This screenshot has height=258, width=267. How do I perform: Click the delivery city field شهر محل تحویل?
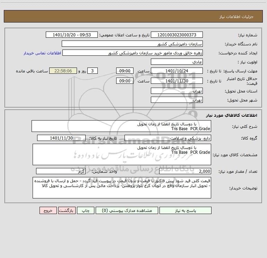click(x=177, y=100)
